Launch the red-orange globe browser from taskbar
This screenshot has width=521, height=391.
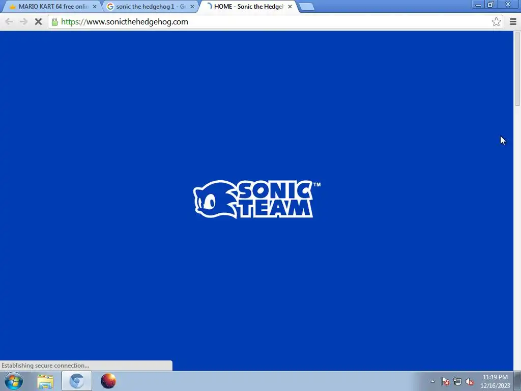pyautogui.click(x=108, y=381)
